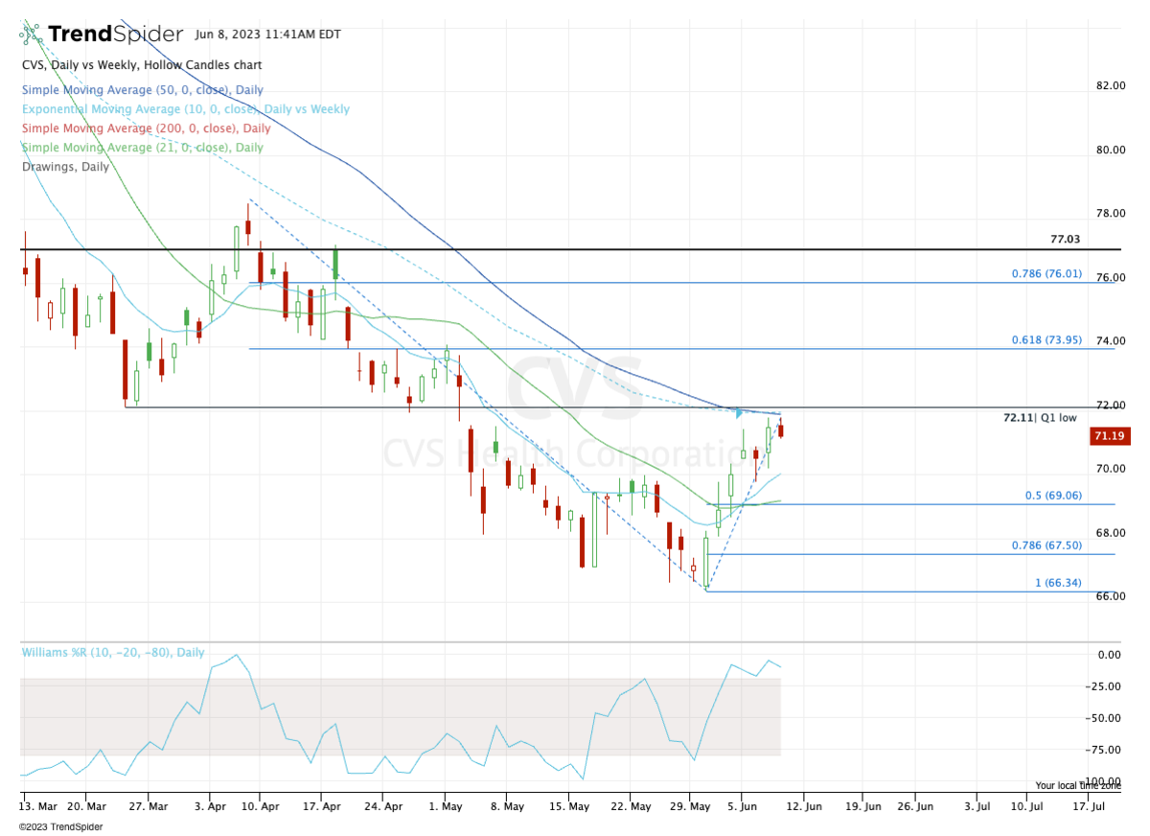
Task: Select the chart title 'CVS, Daily vs Weekly, Hollow Candles chart'
Action: (x=142, y=65)
